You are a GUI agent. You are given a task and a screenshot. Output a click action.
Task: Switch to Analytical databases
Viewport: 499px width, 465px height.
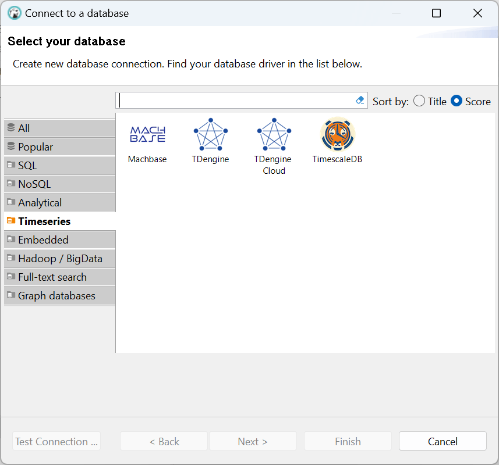click(59, 203)
